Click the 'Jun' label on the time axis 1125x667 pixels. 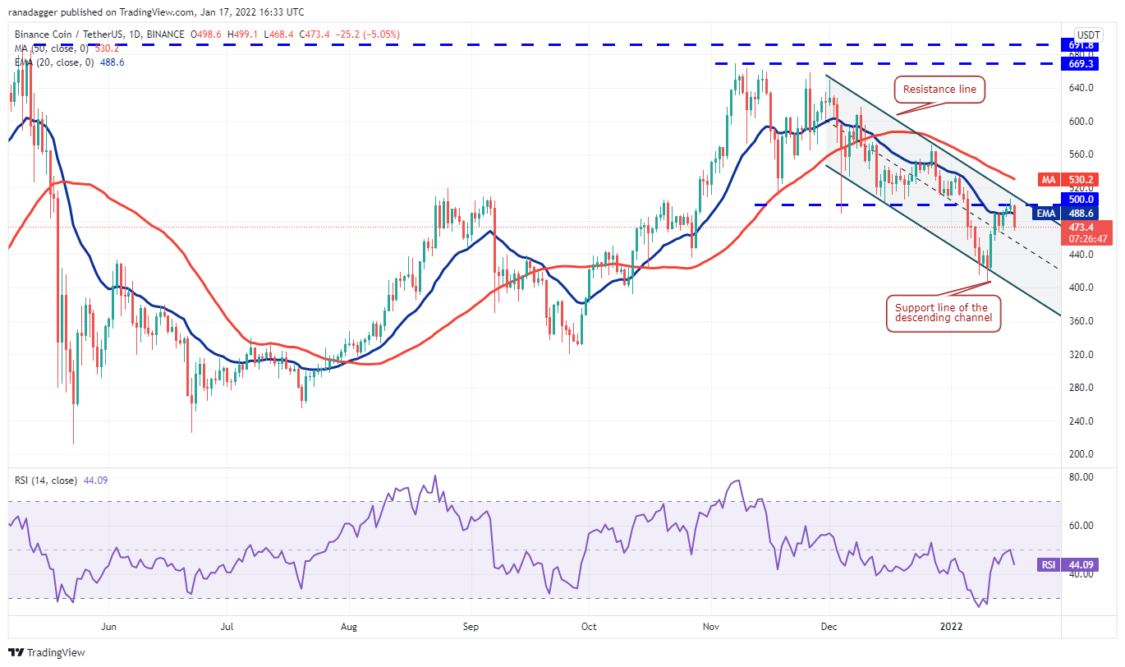[109, 626]
